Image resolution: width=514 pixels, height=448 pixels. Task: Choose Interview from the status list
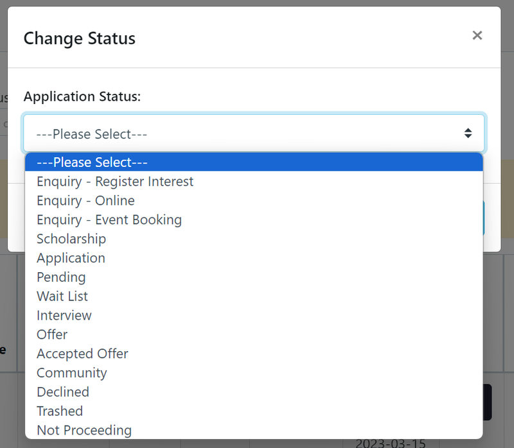64,315
